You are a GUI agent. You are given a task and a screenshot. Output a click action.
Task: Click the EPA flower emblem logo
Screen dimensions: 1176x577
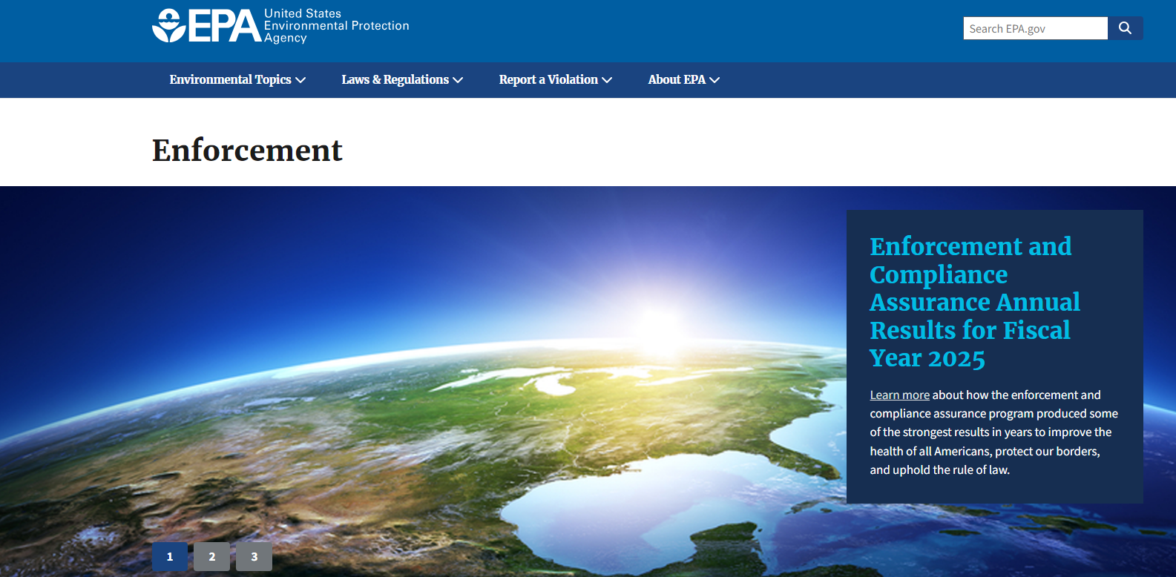(168, 26)
